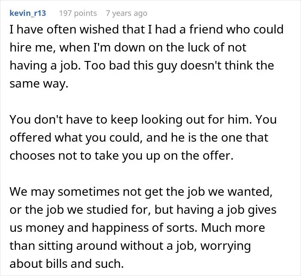Click the phrase 'hire me' in the comment

click(31, 47)
